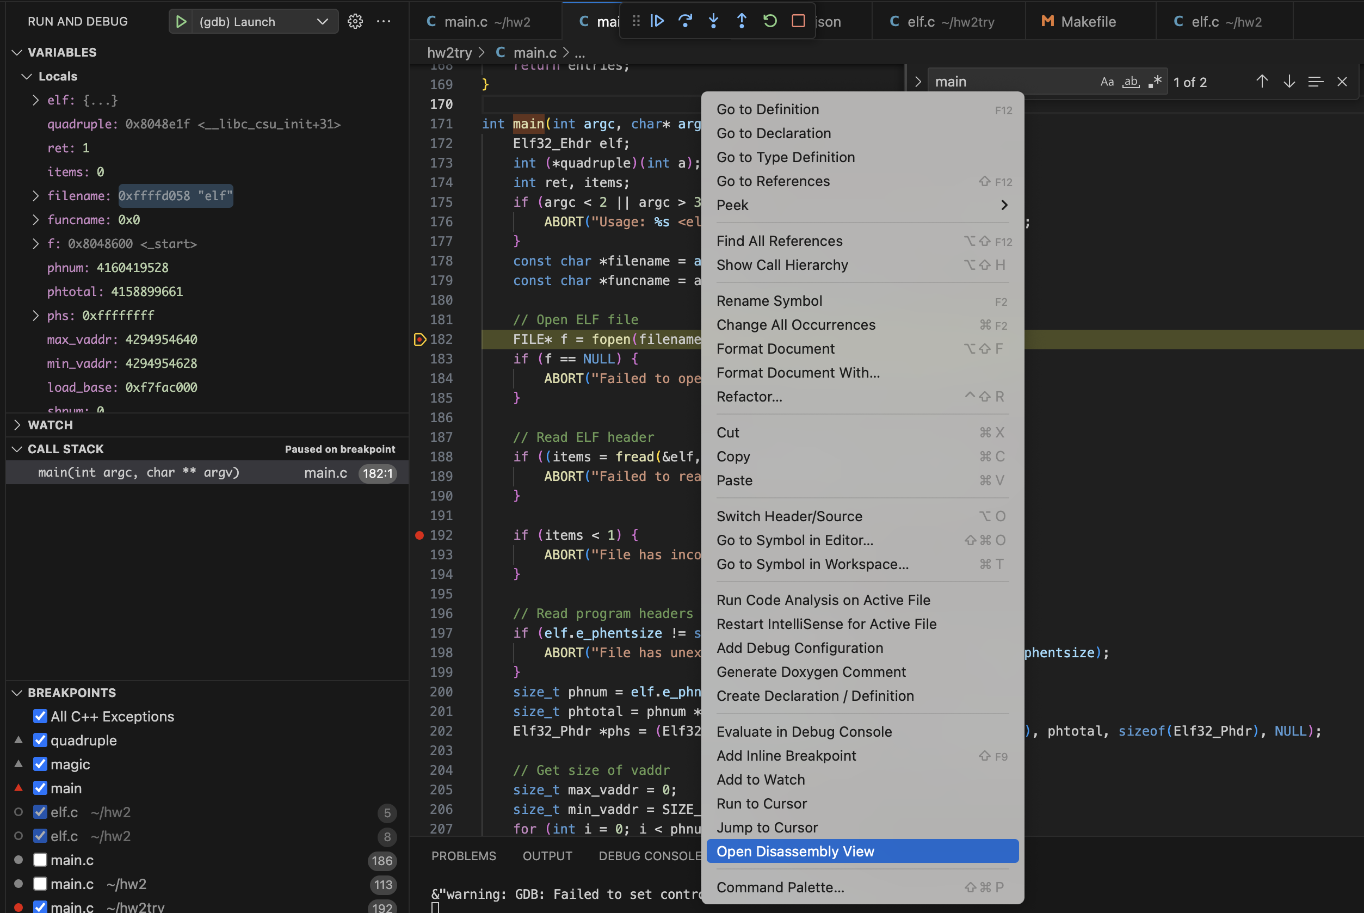
Task: Enable main.c line 186 breakpoint
Action: [x=40, y=860]
